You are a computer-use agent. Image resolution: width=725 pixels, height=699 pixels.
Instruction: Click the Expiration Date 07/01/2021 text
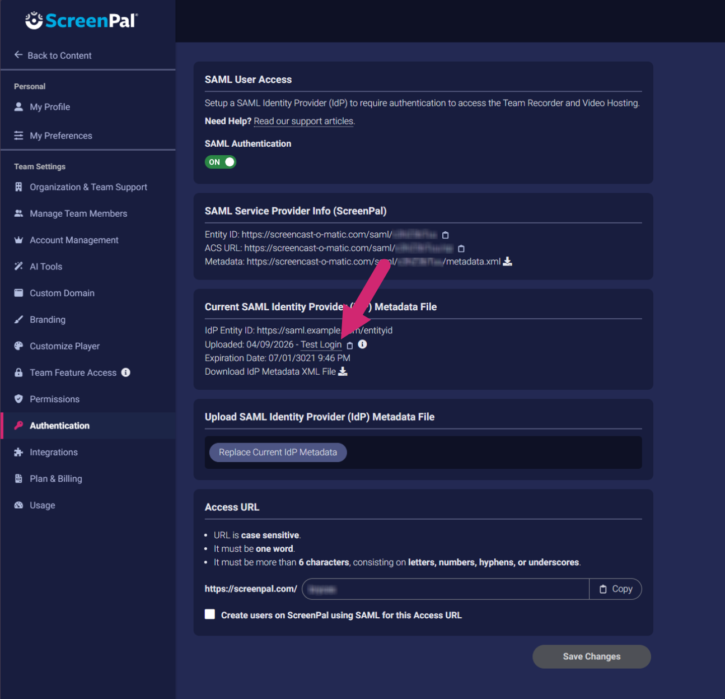coord(278,358)
